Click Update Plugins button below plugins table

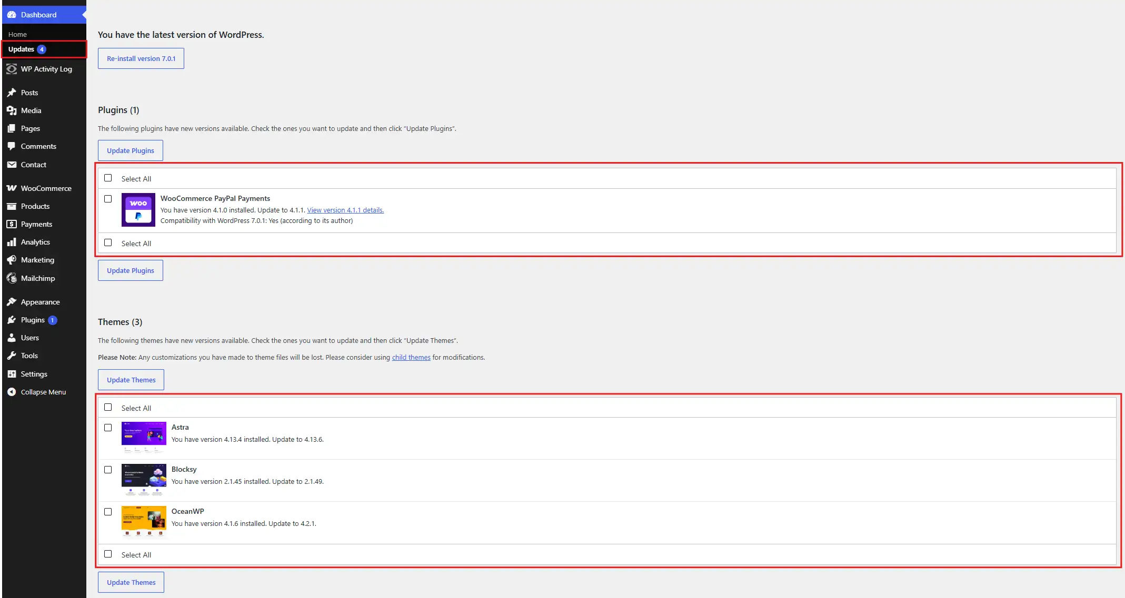tap(131, 270)
